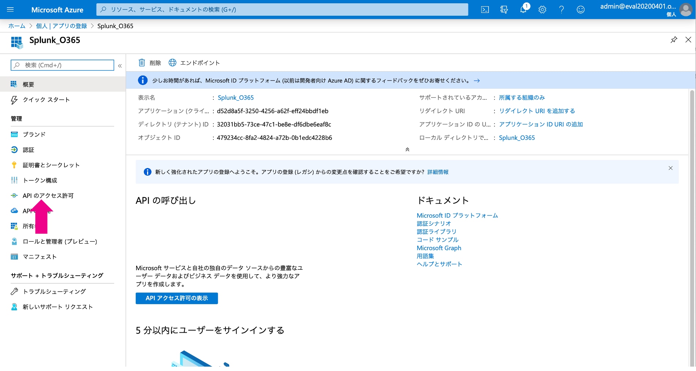Open 認証ライブラリ documentation link
This screenshot has height=371, width=696.
[437, 232]
